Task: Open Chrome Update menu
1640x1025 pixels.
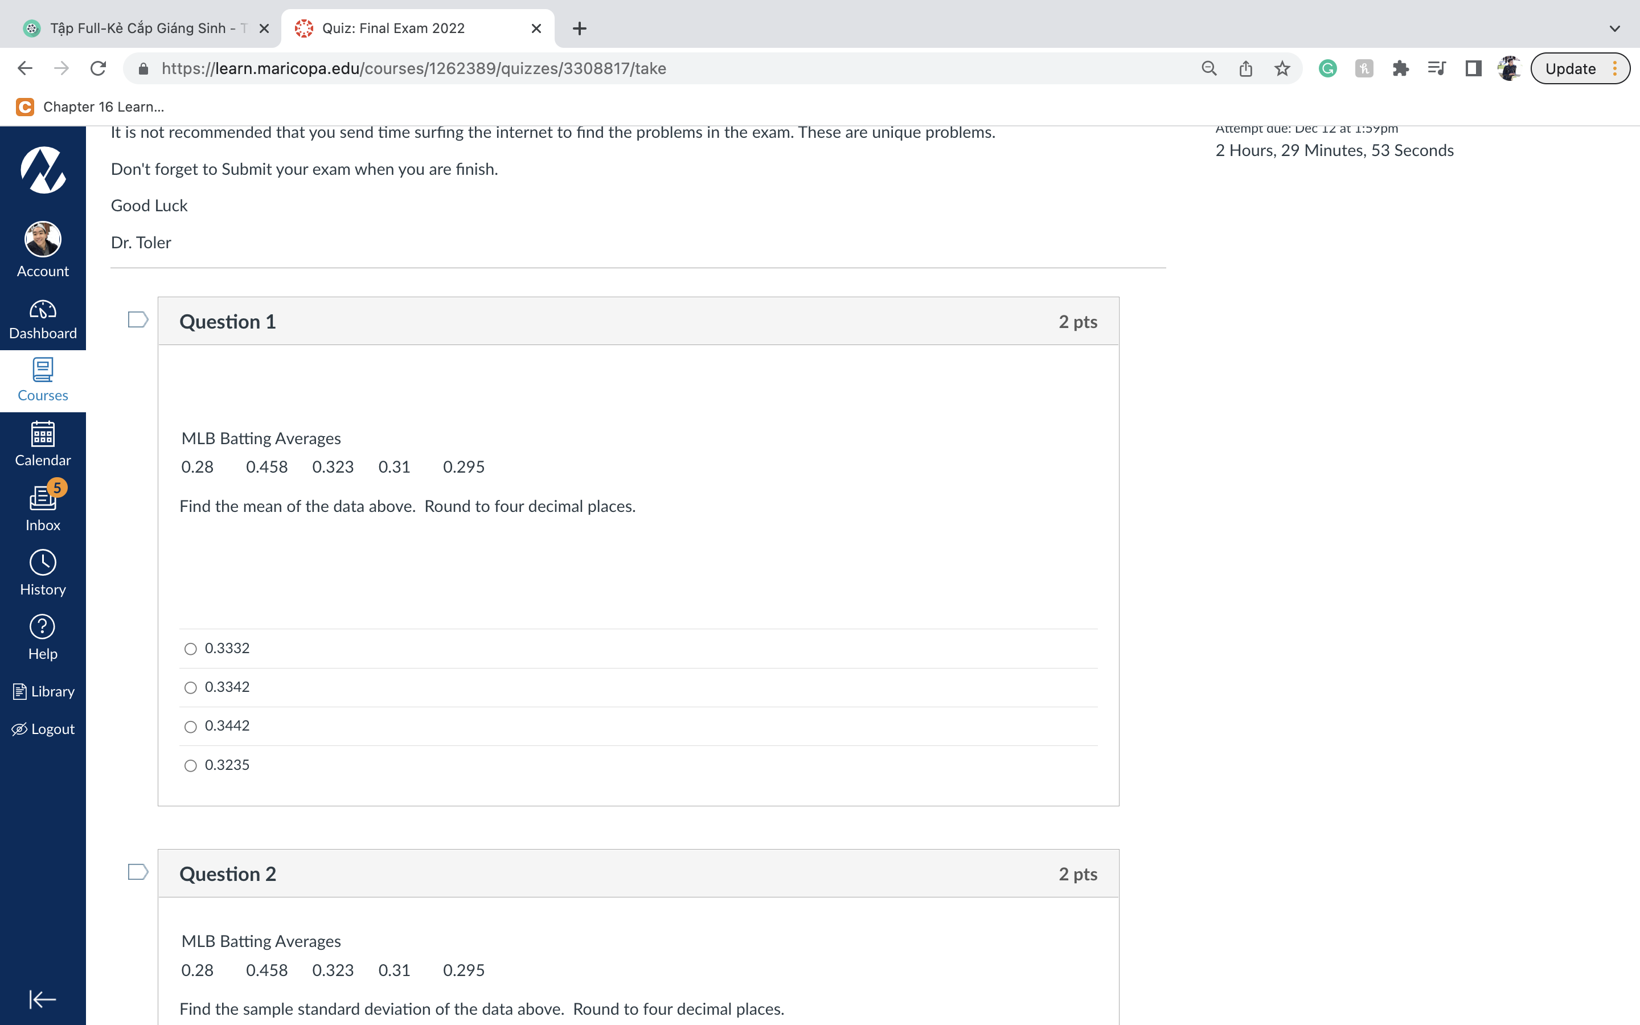Action: tap(1580, 68)
